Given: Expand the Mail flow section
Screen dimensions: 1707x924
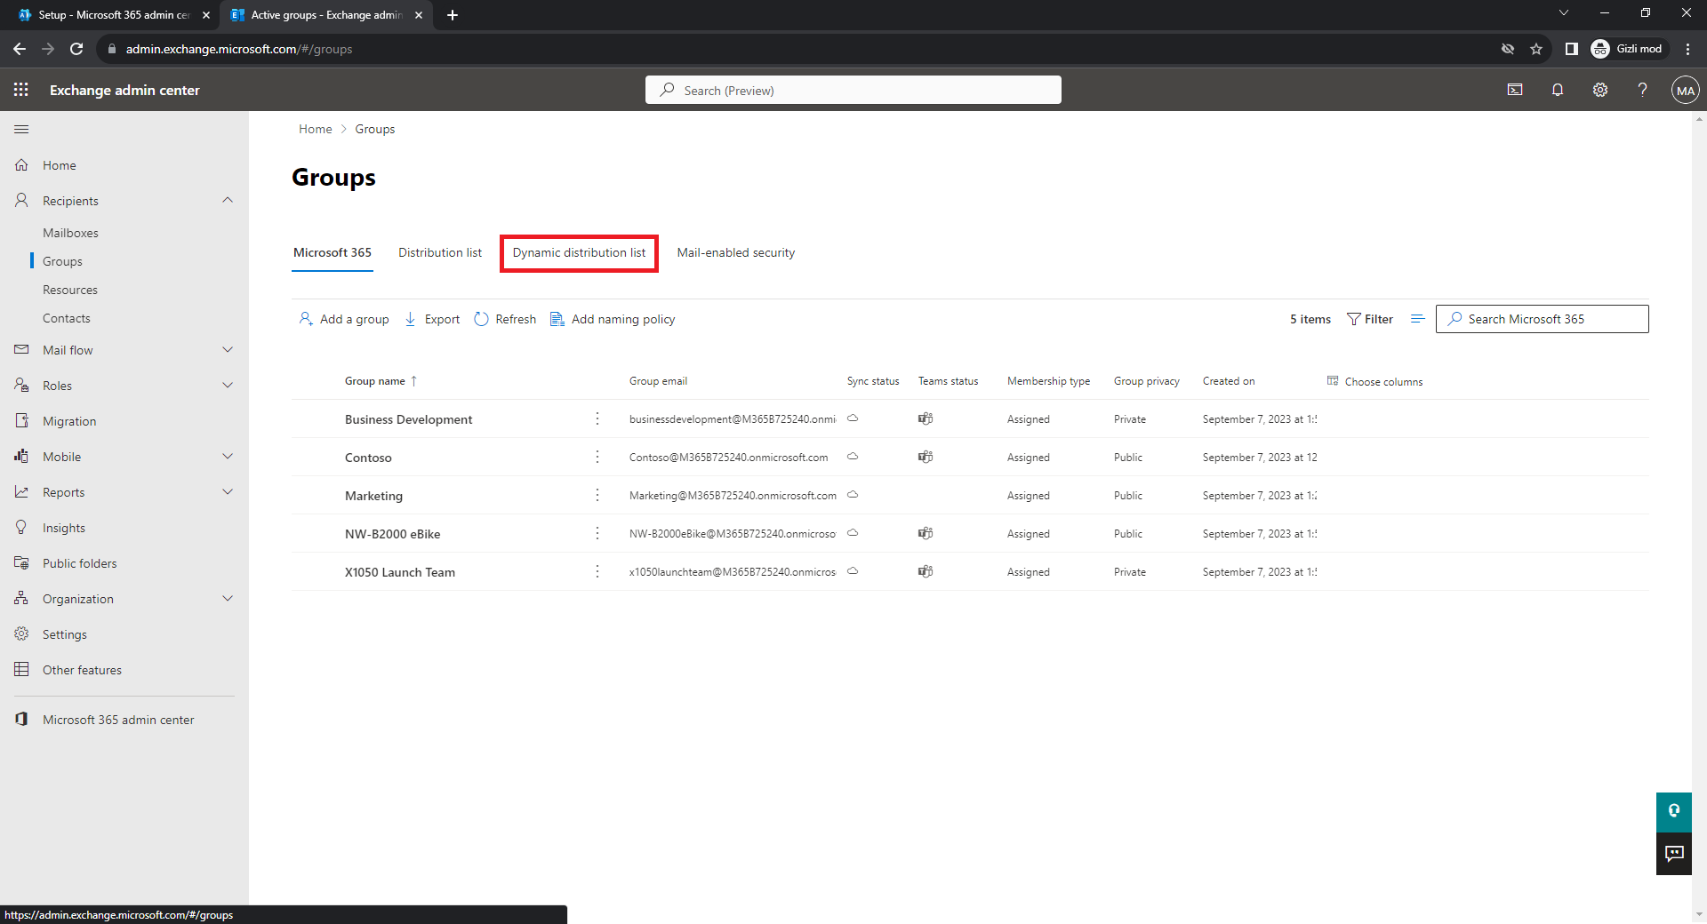Looking at the screenshot, I should pyautogui.click(x=228, y=350).
